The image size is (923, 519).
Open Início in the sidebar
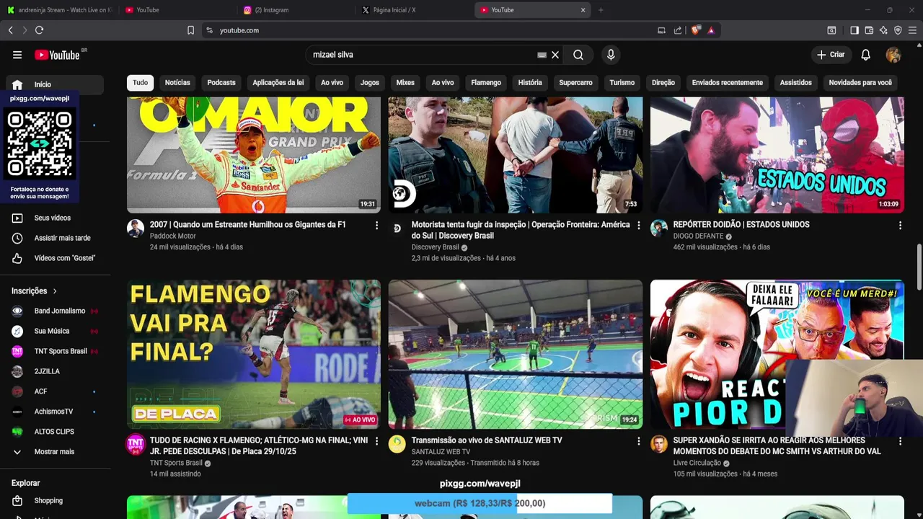(54, 84)
